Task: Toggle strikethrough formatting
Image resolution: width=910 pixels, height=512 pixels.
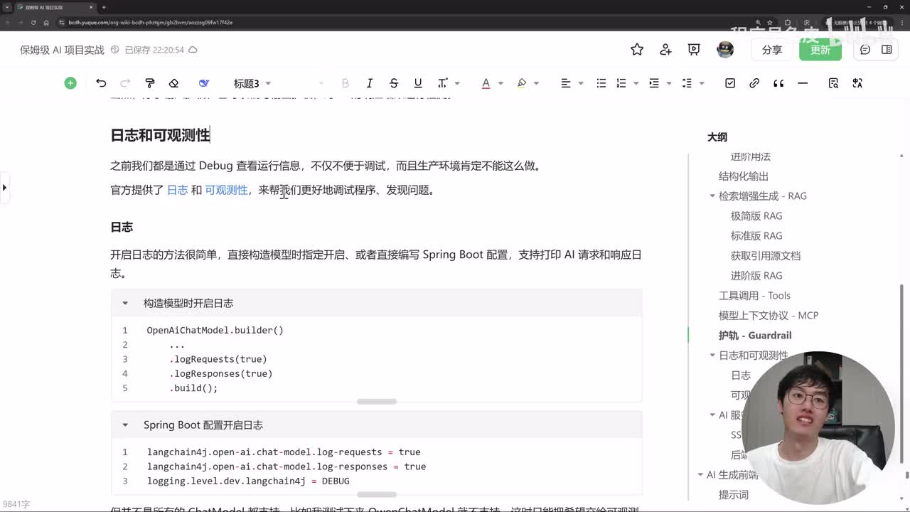Action: (x=394, y=83)
